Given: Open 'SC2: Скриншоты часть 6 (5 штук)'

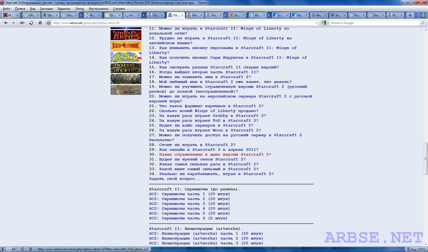Looking at the screenshot, I should 188,218.
